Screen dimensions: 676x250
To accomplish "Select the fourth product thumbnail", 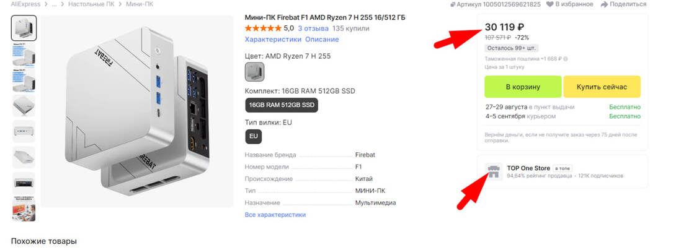I will tap(24, 105).
